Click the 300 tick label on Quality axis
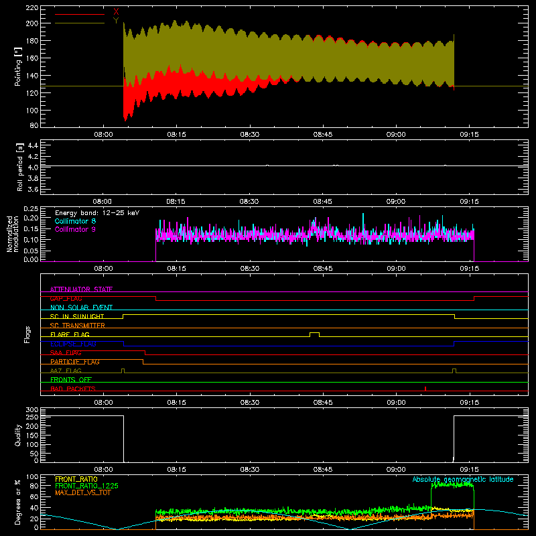The width and height of the screenshot is (536, 536). pyautogui.click(x=31, y=410)
